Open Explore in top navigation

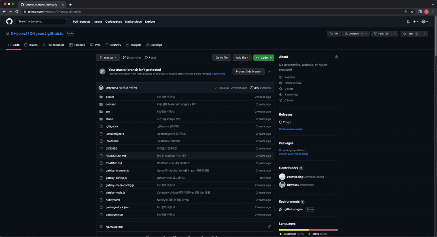[150, 21]
